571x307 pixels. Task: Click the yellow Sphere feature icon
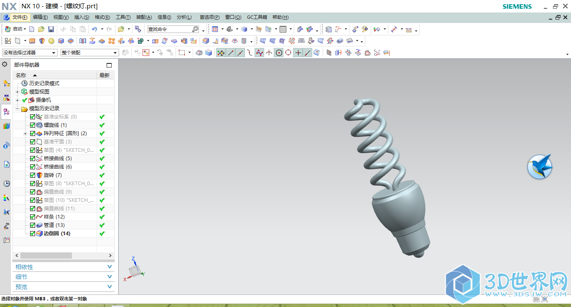pyautogui.click(x=51, y=41)
